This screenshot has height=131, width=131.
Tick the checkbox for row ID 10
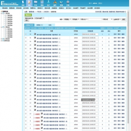click(26, 114)
